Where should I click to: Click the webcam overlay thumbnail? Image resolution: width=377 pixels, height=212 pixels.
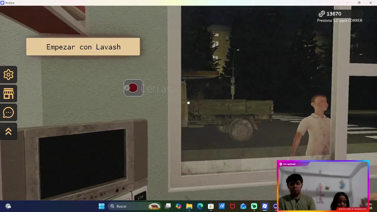(323, 186)
